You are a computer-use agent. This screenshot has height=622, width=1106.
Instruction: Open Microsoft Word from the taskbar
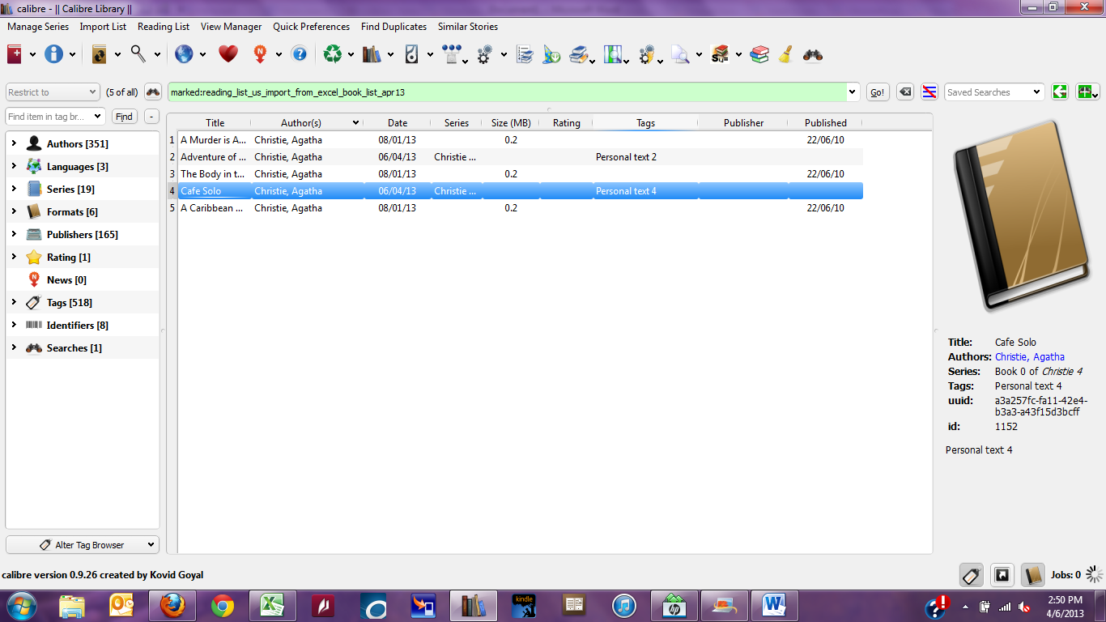(774, 605)
